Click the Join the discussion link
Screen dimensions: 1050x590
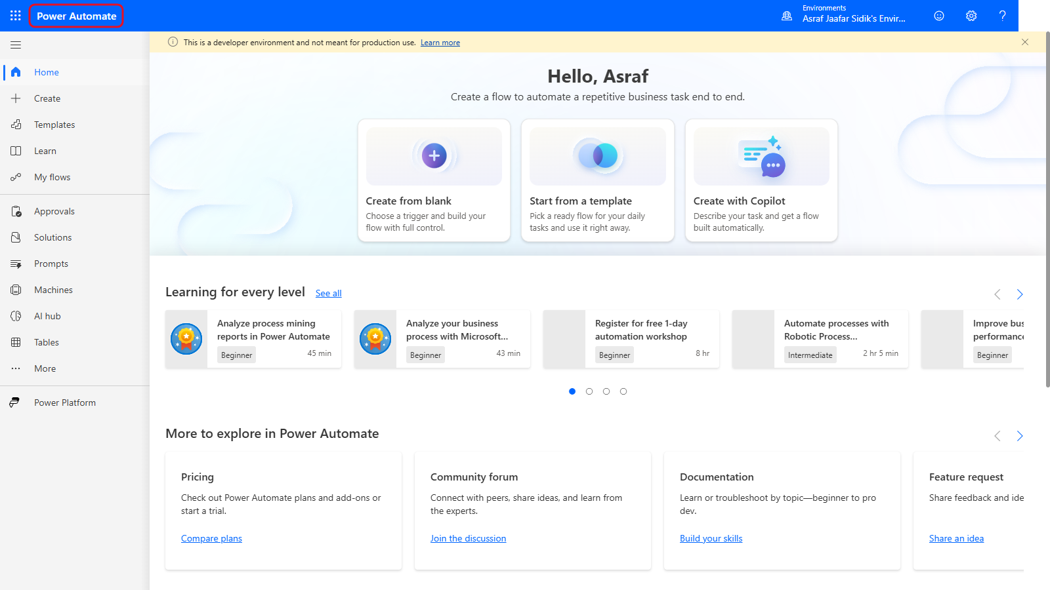tap(468, 538)
